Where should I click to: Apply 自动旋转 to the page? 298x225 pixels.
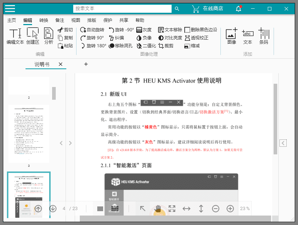coord(92,30)
